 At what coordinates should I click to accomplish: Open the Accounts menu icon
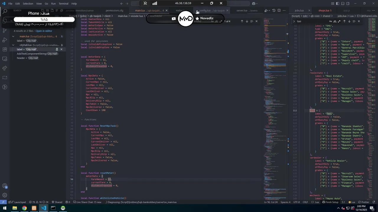(x=5, y=186)
